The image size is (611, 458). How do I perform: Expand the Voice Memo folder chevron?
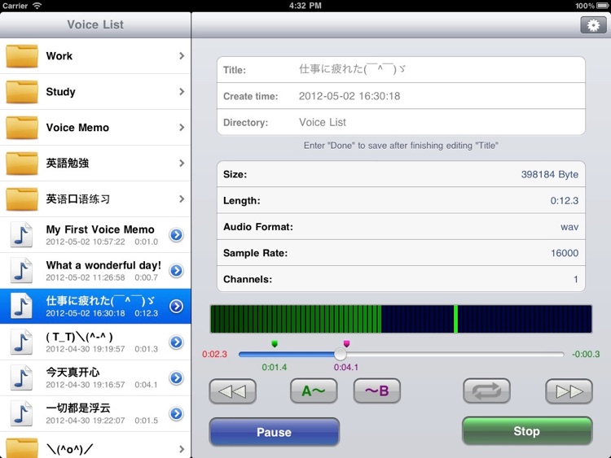coord(182,128)
